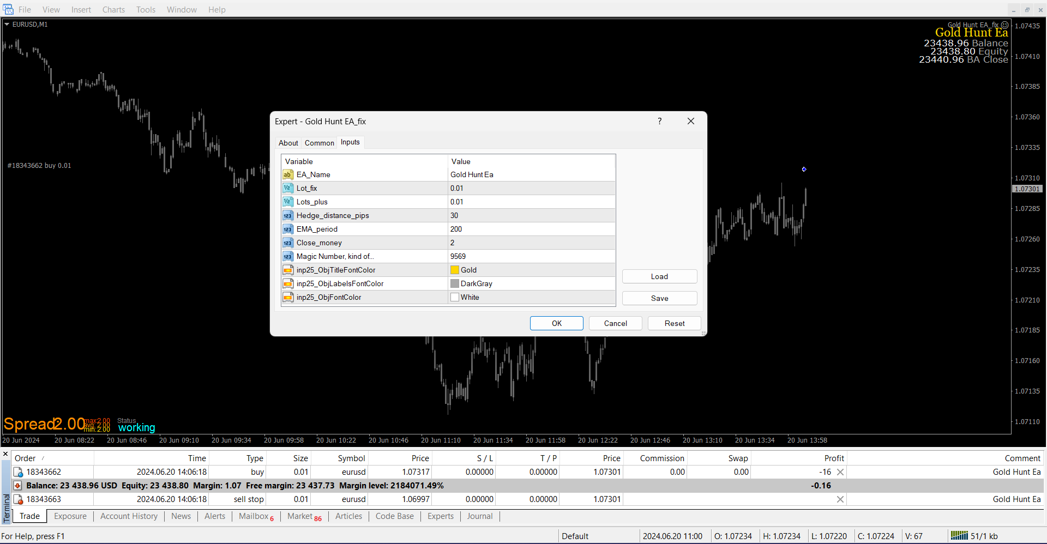Click the Hedge_distance_pips integer variable icon
1047x544 pixels.
pyautogui.click(x=287, y=215)
